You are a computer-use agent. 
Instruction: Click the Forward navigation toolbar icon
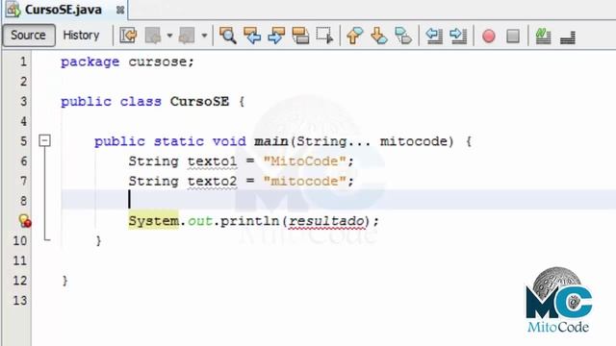point(187,36)
